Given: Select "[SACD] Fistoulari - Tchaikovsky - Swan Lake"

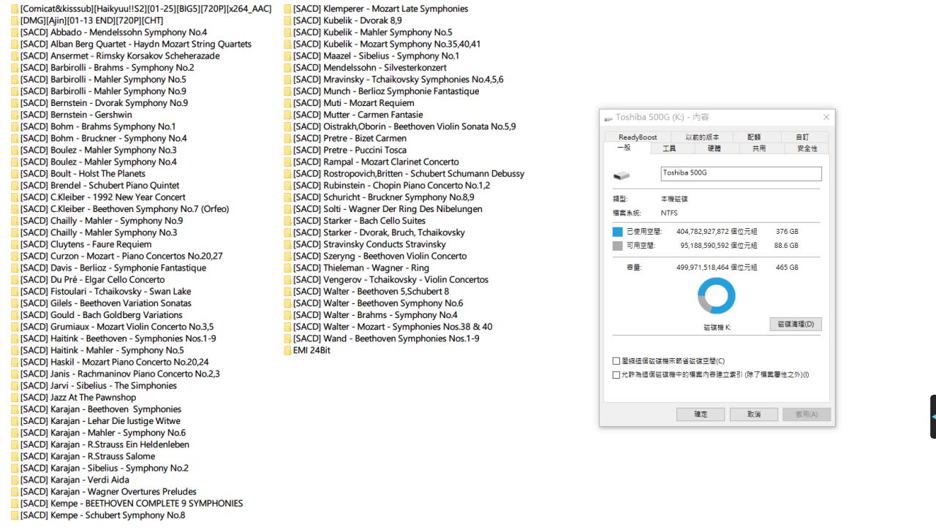Looking at the screenshot, I should 106,292.
